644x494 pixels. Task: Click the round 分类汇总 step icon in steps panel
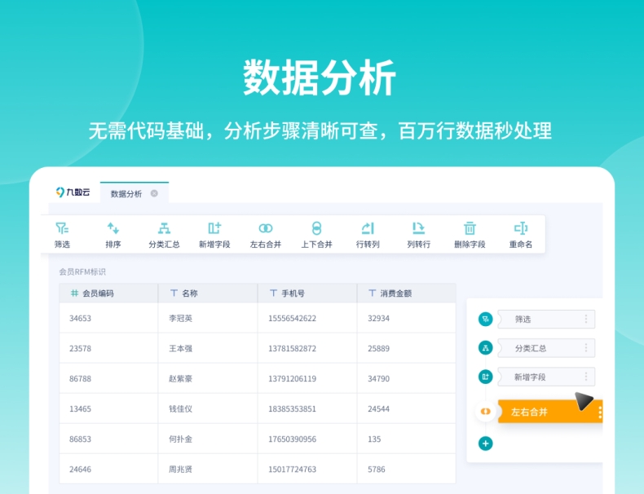click(x=486, y=348)
